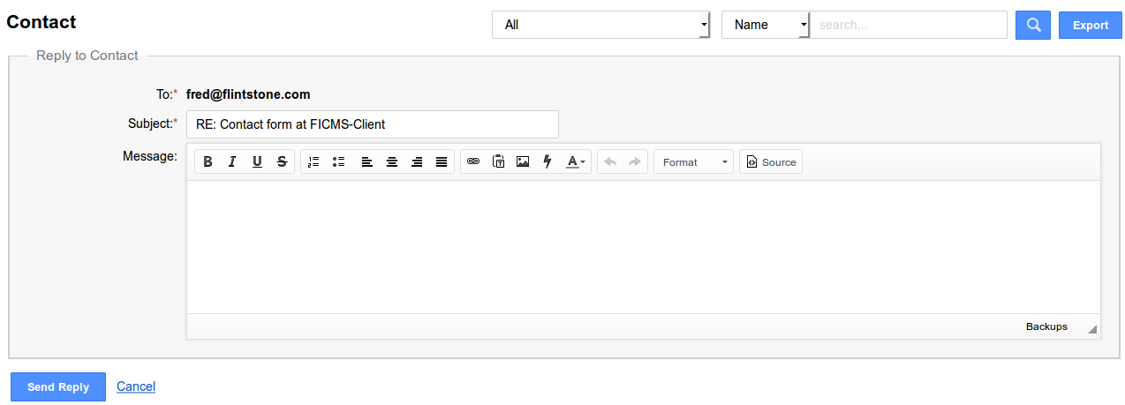Insert a hyperlink using link icon
The width and height of the screenshot is (1125, 405).
pos(473,162)
